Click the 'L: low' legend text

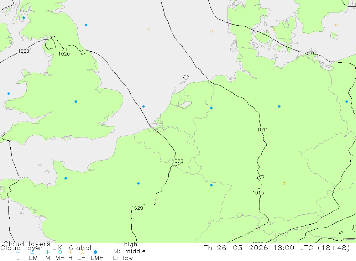pyautogui.click(x=123, y=258)
